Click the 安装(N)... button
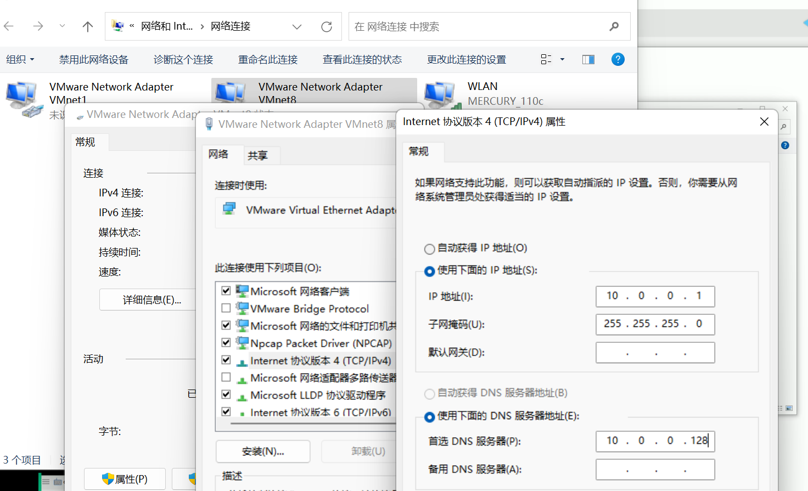Viewport: 808px width, 491px height. coord(263,452)
